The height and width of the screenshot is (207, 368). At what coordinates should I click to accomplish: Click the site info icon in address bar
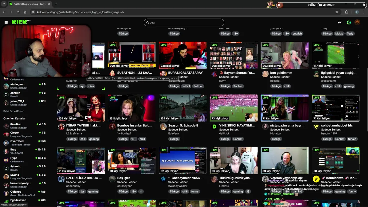pyautogui.click(x=33, y=12)
